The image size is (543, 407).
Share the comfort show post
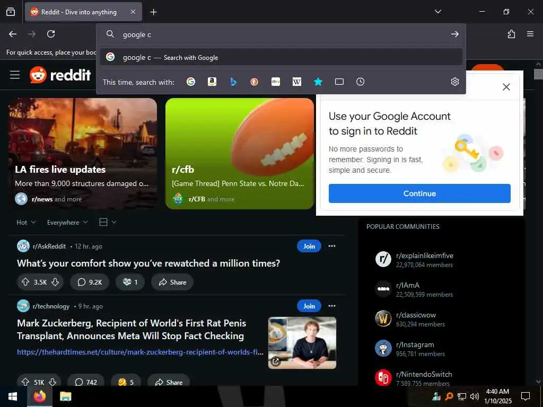(x=172, y=282)
